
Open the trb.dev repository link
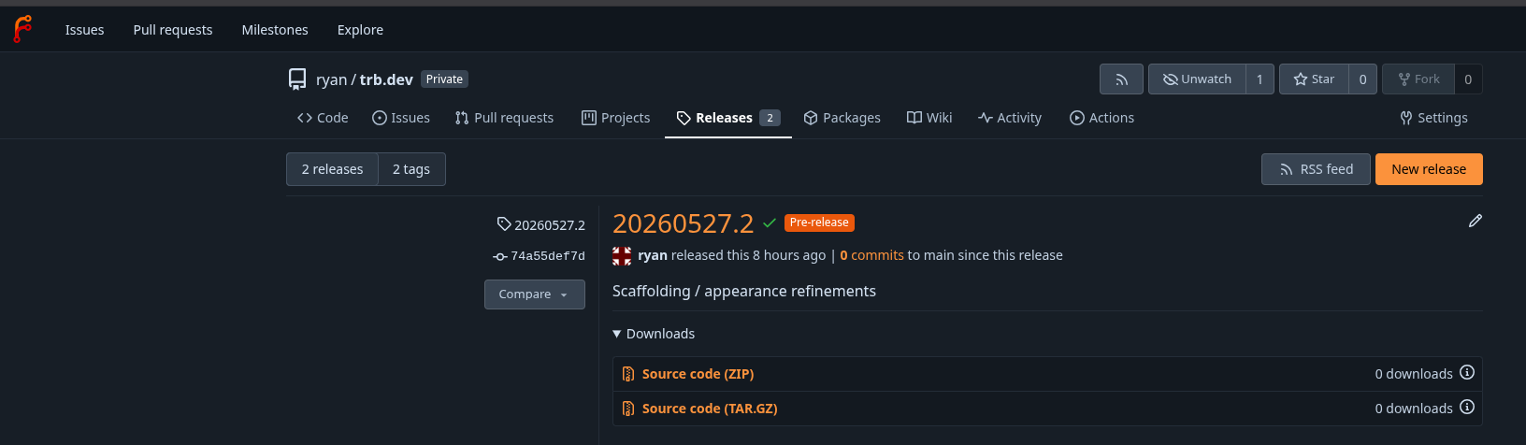click(386, 79)
